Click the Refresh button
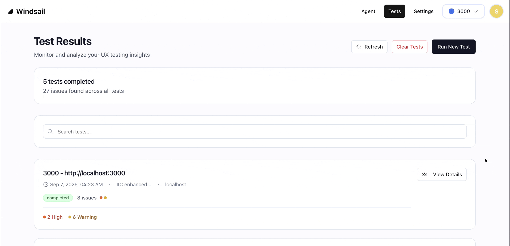510x246 pixels. pos(369,47)
